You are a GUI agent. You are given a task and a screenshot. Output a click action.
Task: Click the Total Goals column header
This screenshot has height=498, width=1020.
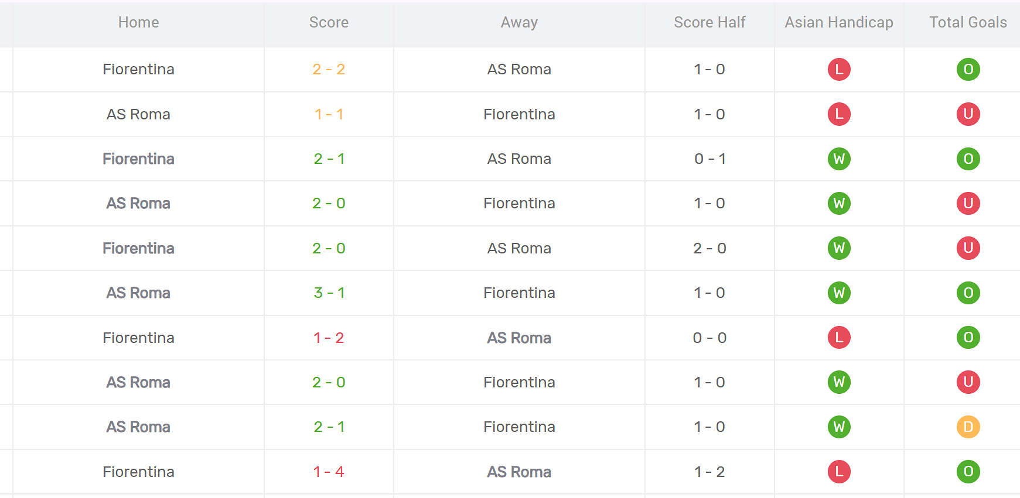pyautogui.click(x=968, y=22)
